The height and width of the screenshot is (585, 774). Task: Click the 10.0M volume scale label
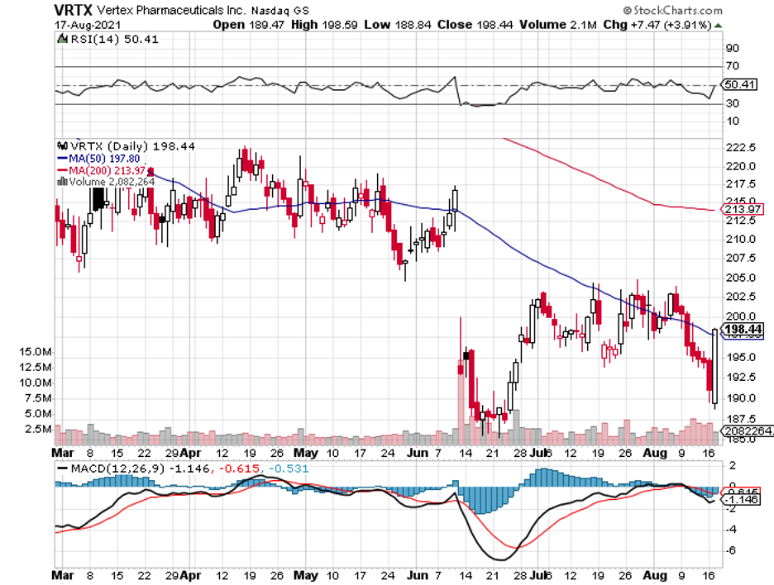pyautogui.click(x=35, y=383)
